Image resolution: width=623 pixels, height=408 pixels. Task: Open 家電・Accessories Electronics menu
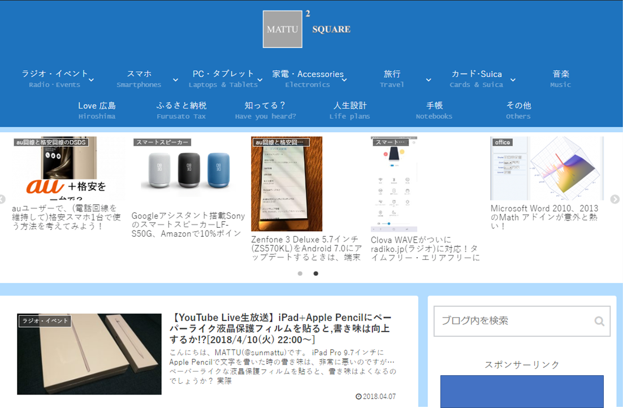(308, 79)
